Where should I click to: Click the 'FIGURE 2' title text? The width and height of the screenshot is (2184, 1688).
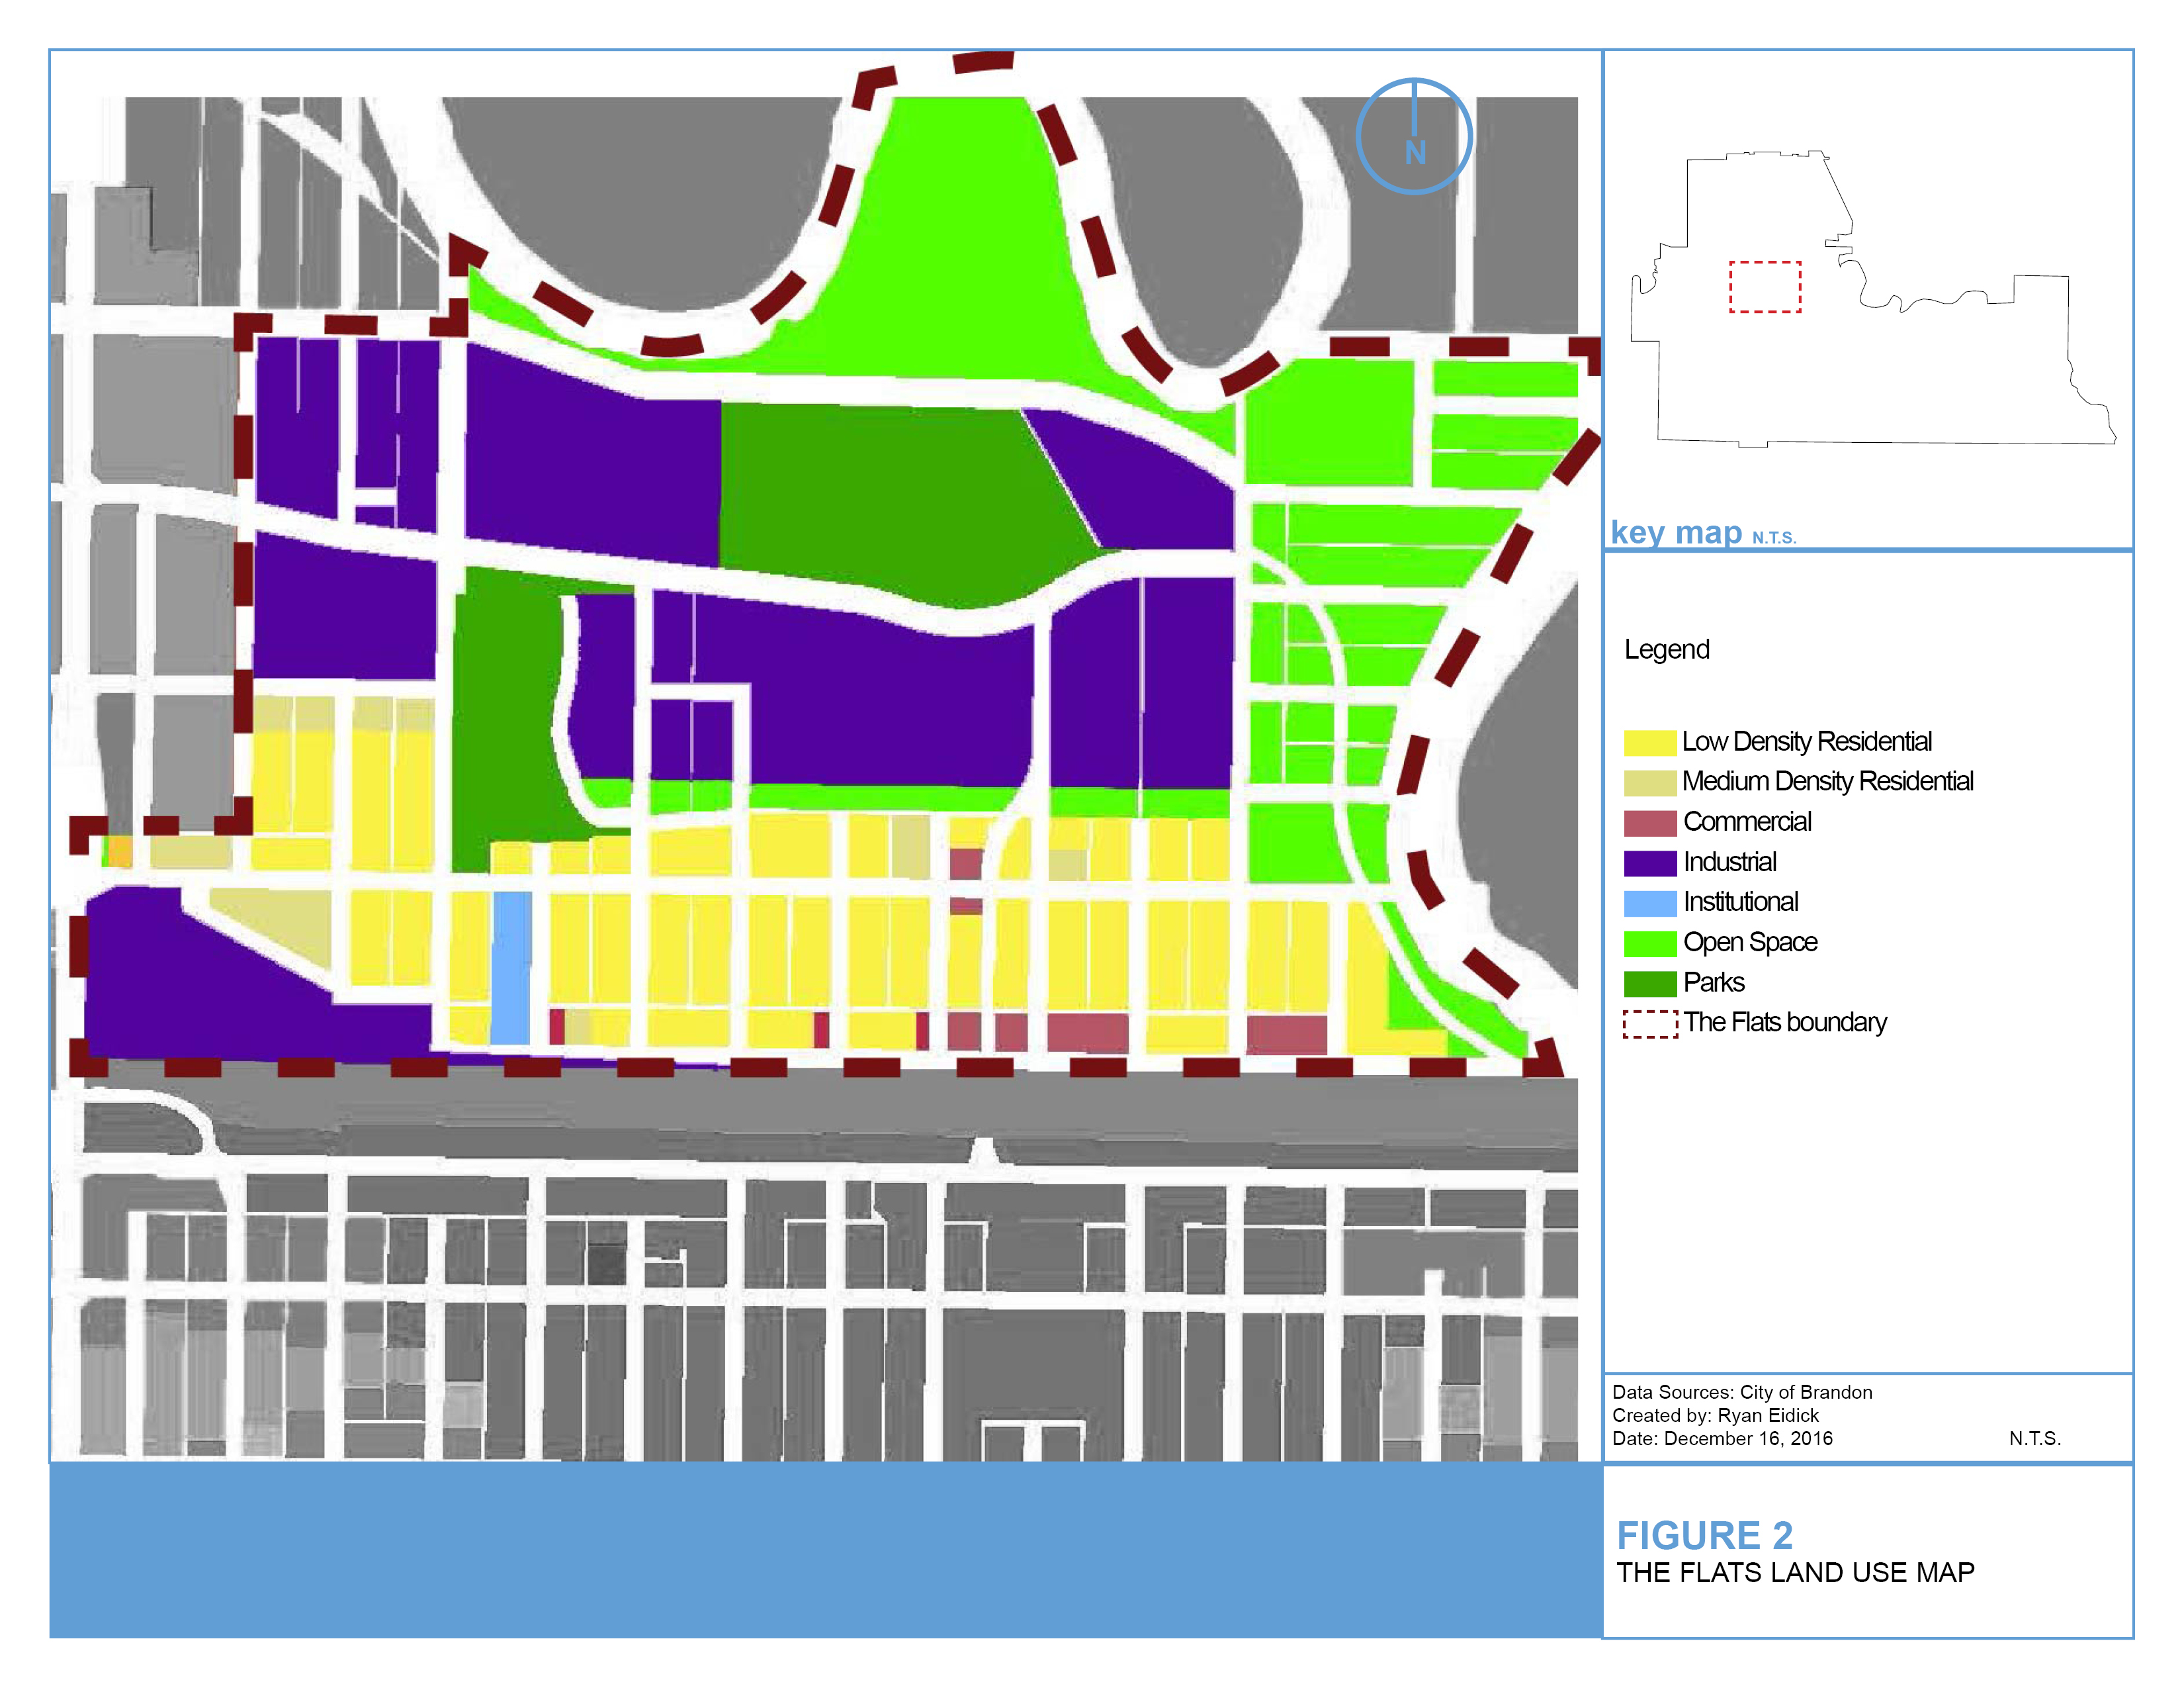coord(1704,1535)
